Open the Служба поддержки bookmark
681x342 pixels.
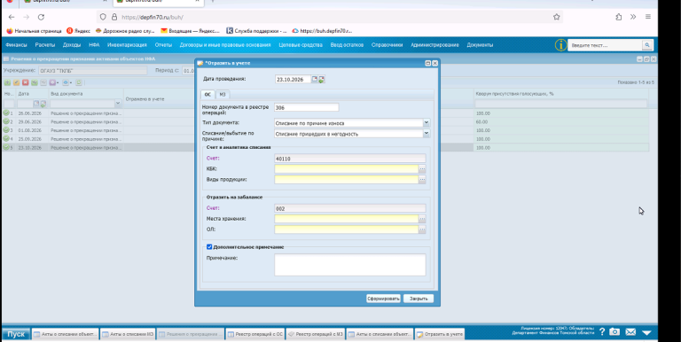coord(256,31)
